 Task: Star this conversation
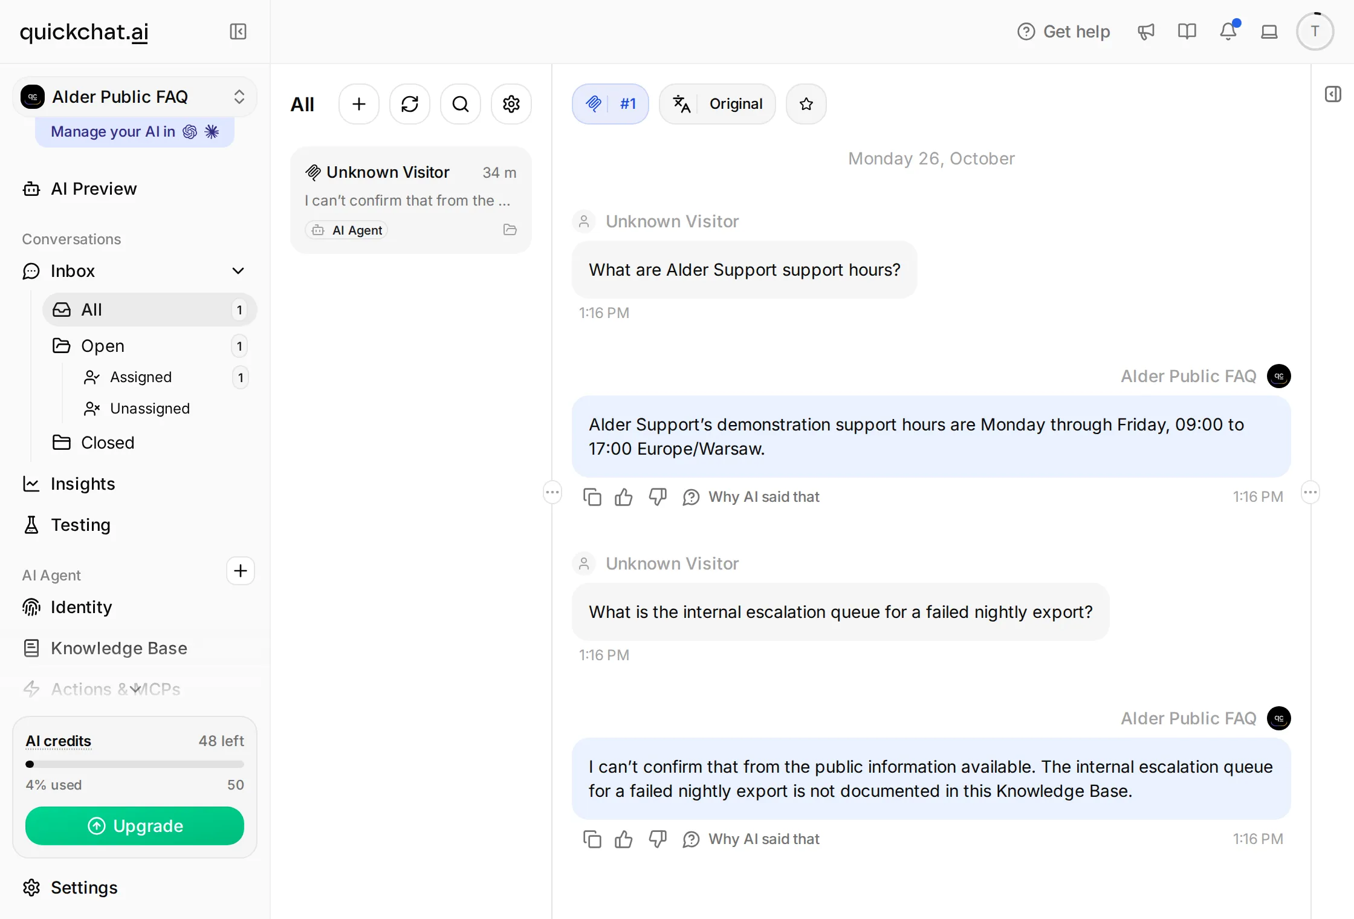806,104
